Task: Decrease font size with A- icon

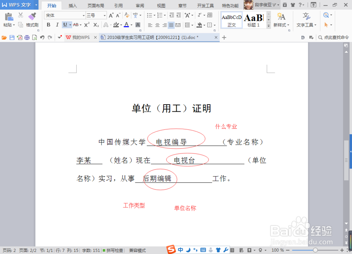Action: click(118, 15)
